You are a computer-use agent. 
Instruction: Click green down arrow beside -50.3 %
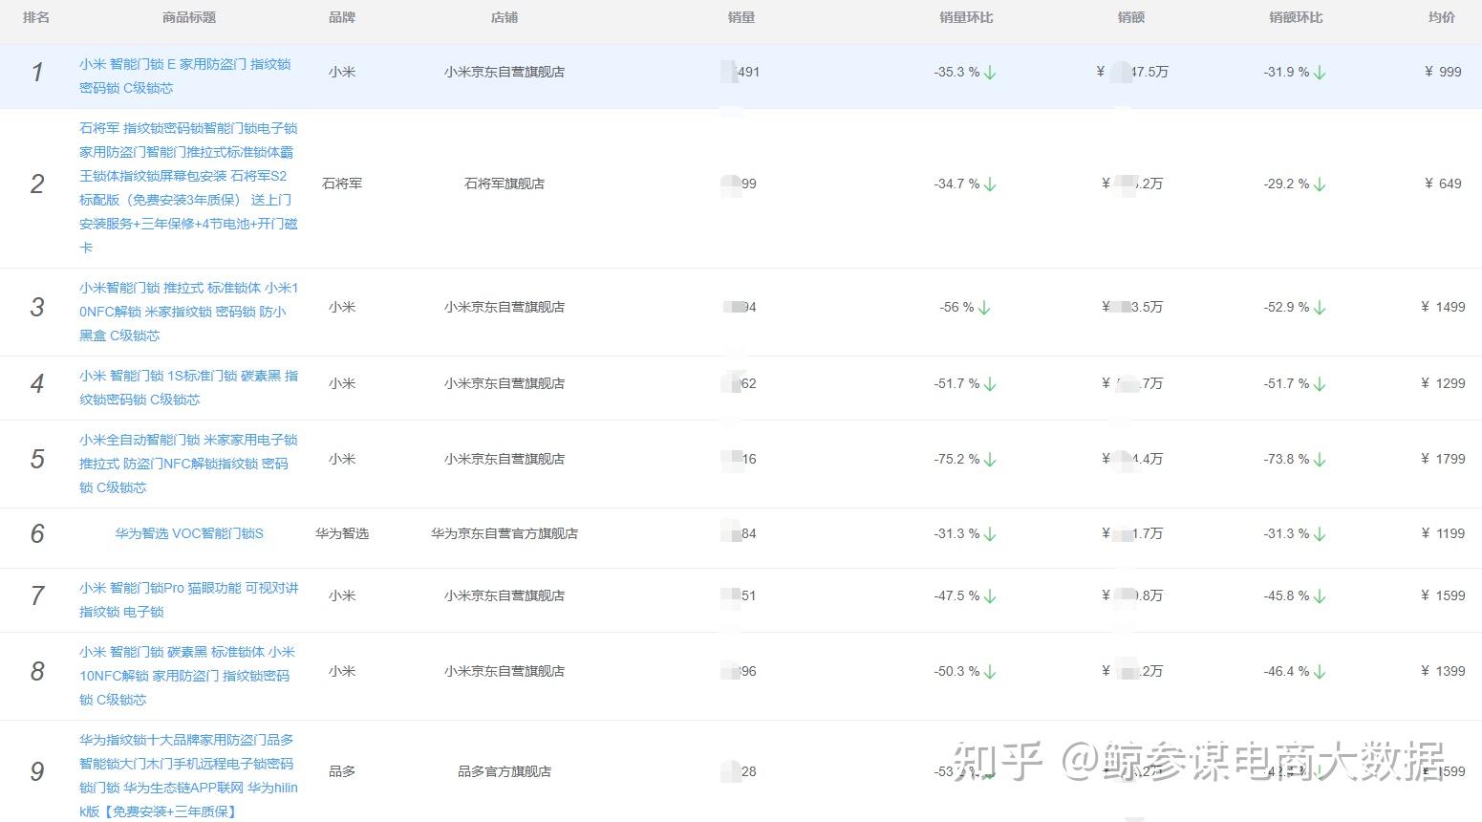(x=990, y=672)
